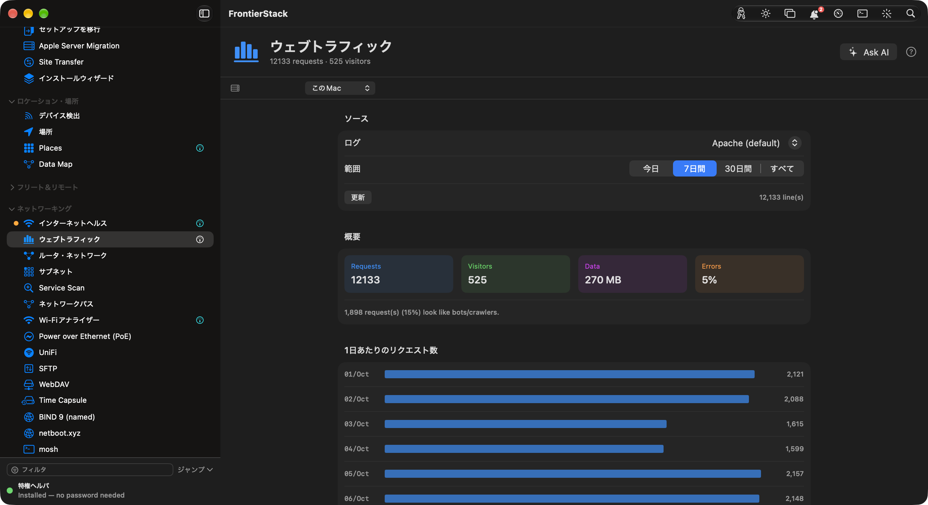
Task: Open info for Wi-Fi アナライザー item
Action: (200, 320)
